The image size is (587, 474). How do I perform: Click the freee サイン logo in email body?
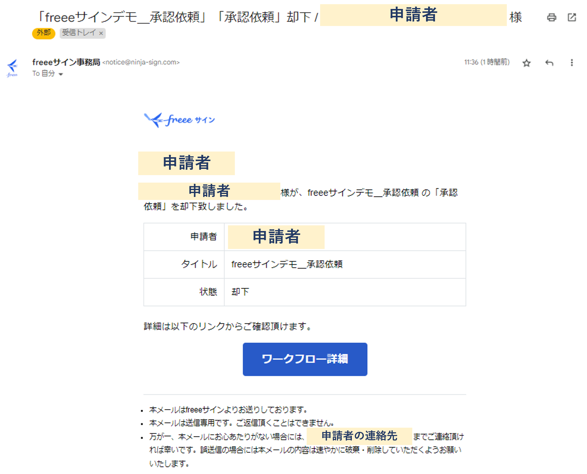point(180,120)
